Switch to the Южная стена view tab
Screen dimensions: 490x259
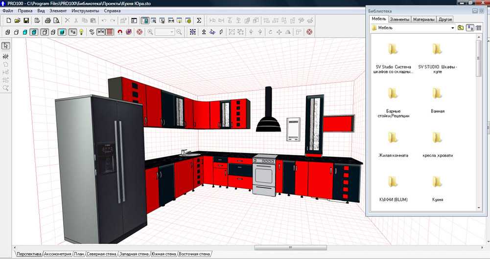164,254
